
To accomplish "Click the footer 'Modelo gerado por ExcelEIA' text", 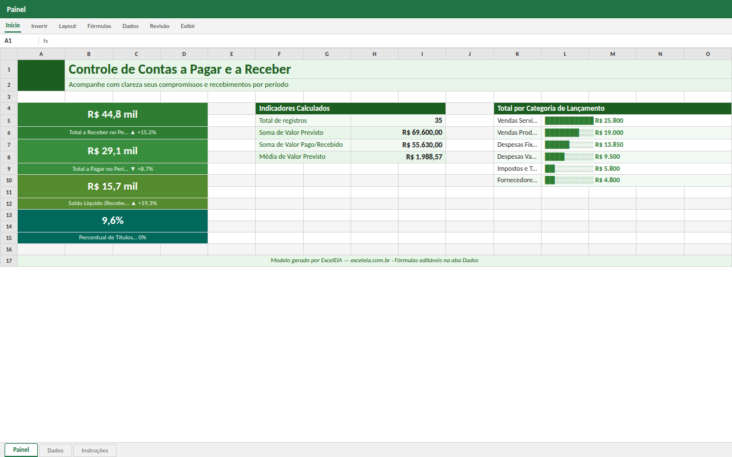I will [375, 260].
